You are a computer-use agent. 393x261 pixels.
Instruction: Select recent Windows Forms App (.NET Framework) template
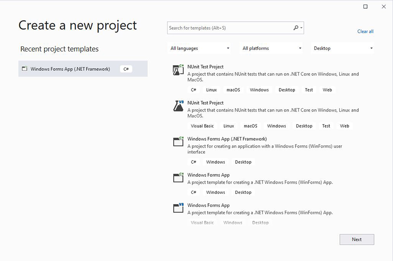pos(83,69)
